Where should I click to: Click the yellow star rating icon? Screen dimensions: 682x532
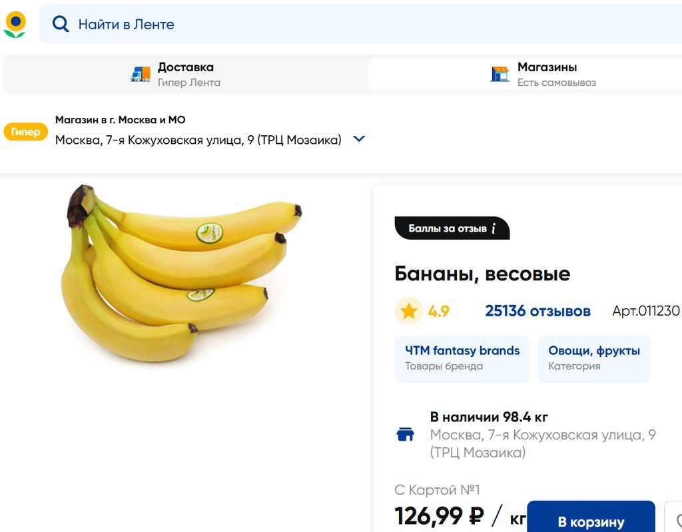pyautogui.click(x=409, y=311)
